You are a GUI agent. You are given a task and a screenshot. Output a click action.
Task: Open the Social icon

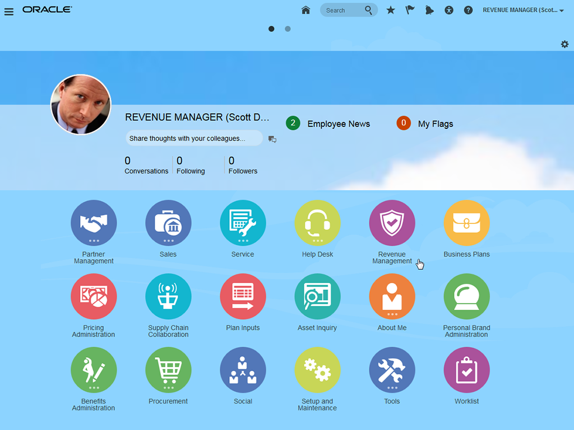243,370
